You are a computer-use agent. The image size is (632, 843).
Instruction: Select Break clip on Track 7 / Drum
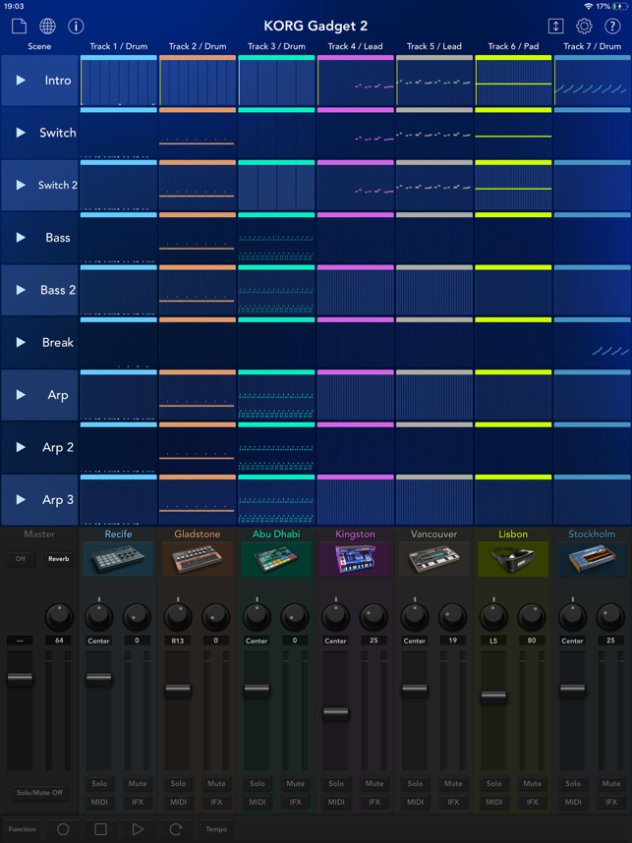[x=593, y=343]
